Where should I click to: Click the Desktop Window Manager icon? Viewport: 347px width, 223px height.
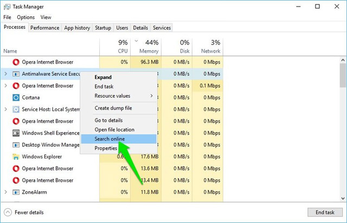[16, 145]
